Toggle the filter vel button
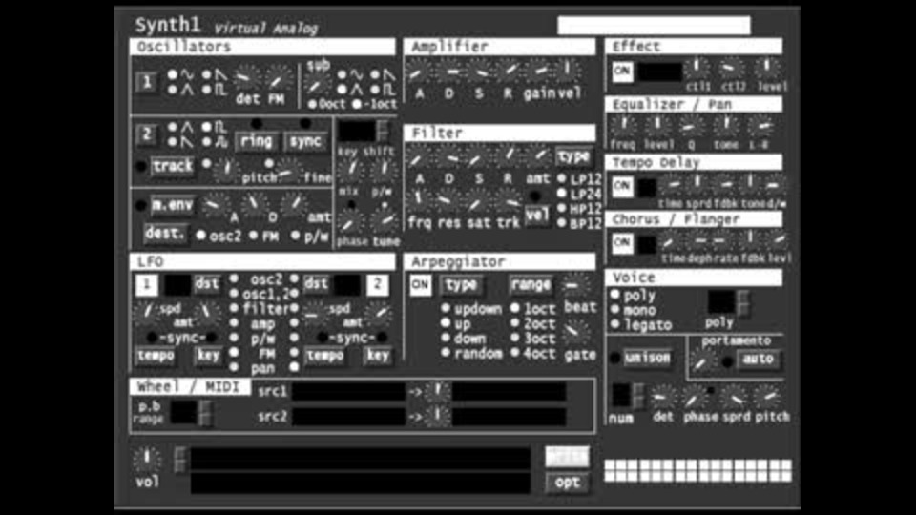This screenshot has height=515, width=916. tap(536, 216)
